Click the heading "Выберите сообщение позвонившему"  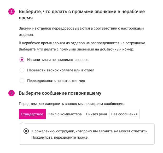60,93
